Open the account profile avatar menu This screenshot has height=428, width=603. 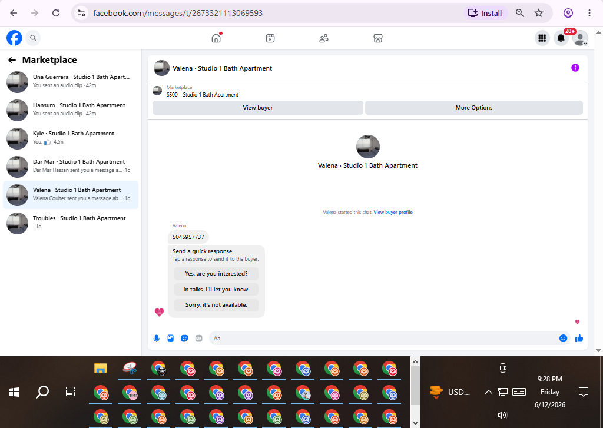click(580, 38)
